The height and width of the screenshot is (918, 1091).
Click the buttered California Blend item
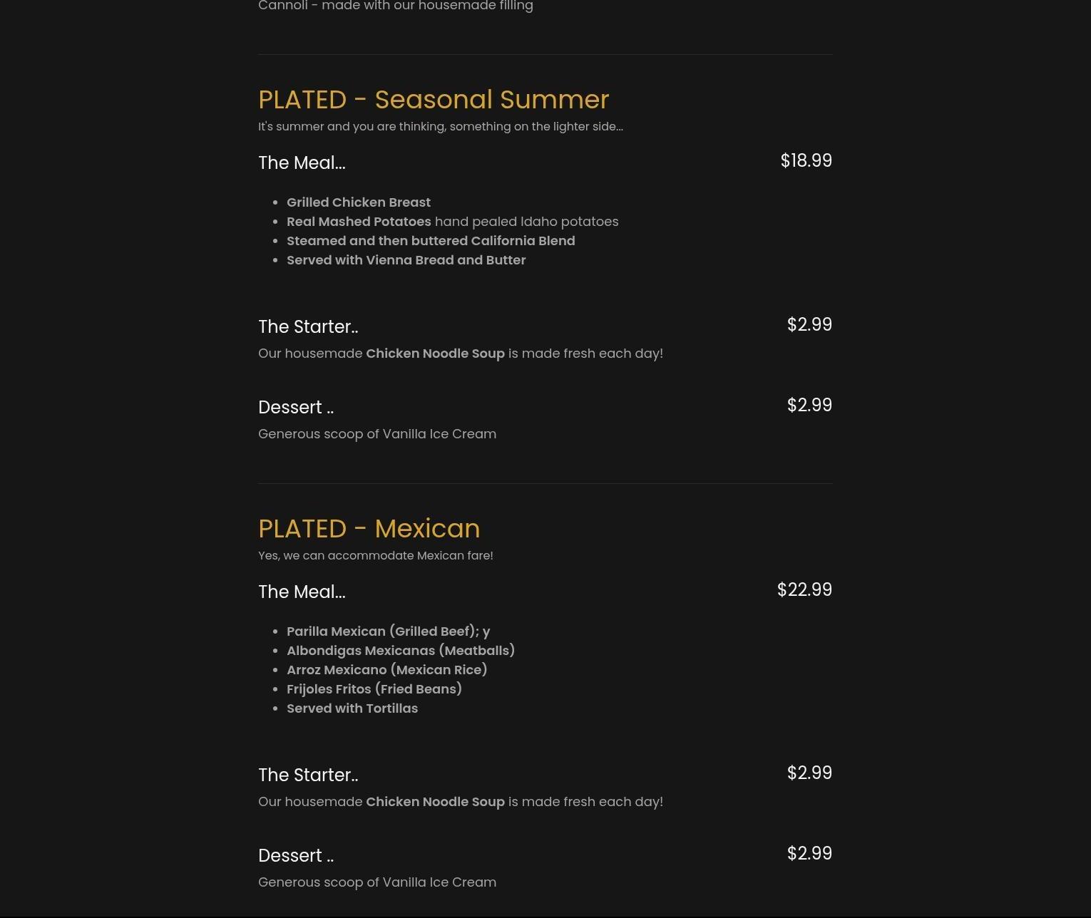coord(431,241)
